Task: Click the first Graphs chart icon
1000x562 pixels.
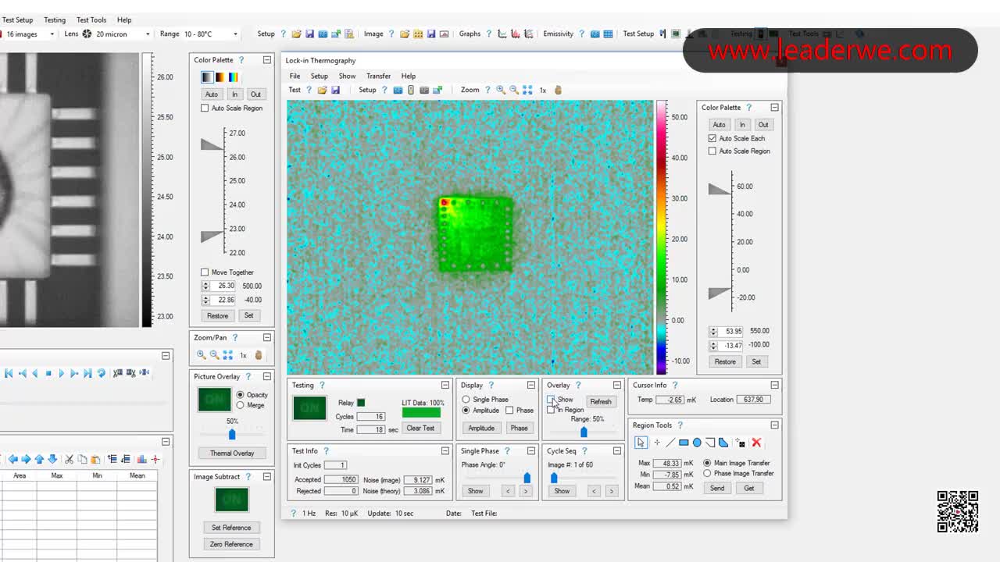Action: pos(502,34)
